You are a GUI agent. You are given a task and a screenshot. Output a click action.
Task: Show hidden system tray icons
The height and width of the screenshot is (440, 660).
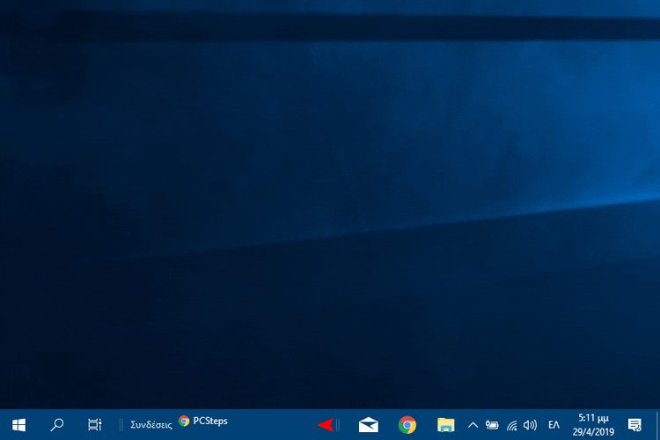[473, 425]
